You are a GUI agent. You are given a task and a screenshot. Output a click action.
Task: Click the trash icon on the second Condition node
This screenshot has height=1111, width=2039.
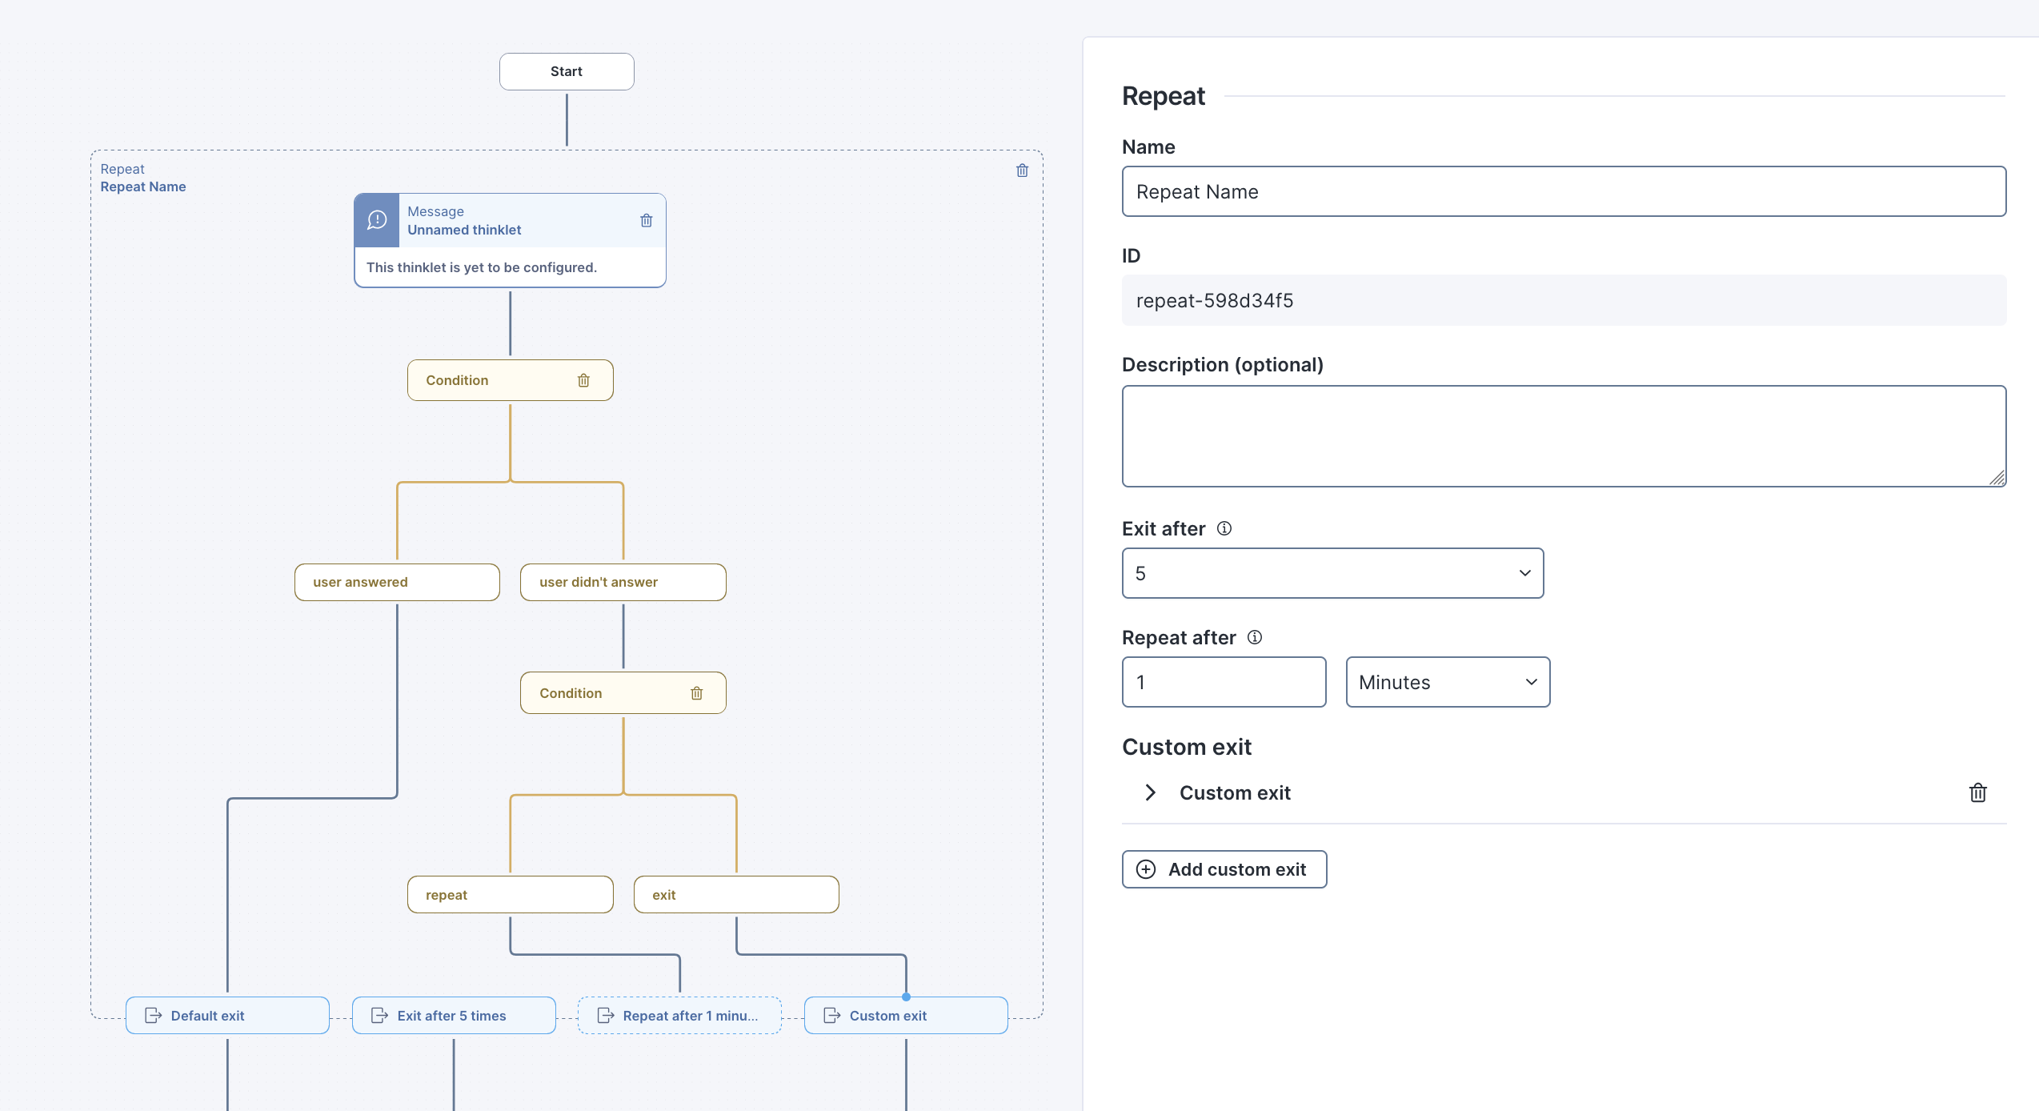coord(696,693)
